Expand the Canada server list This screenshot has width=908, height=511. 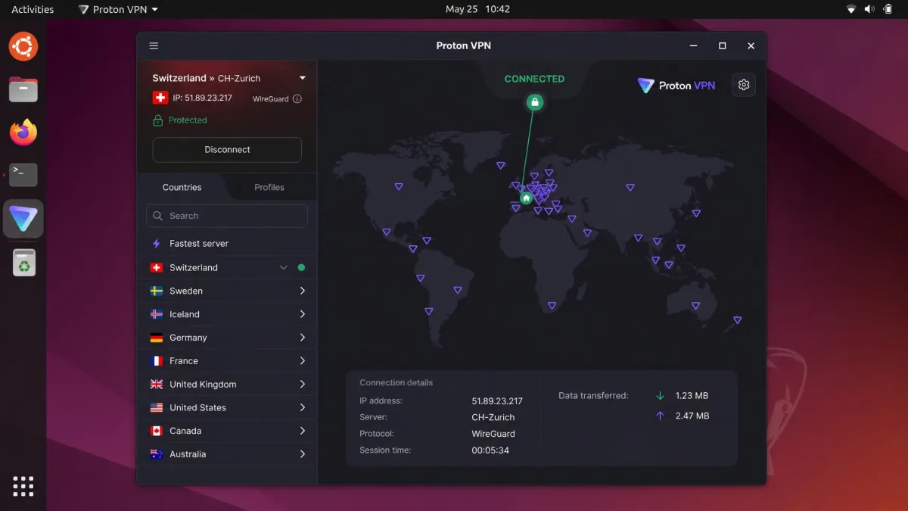pos(303,431)
